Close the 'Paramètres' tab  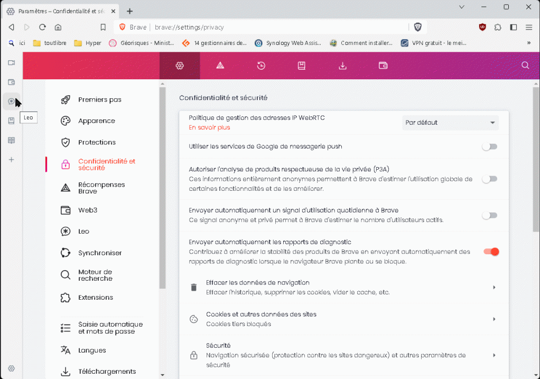pos(113,12)
